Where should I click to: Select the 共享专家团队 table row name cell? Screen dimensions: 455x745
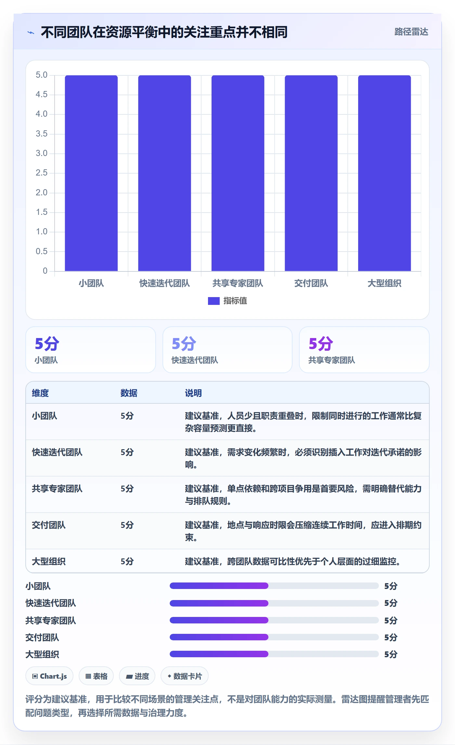(57, 489)
